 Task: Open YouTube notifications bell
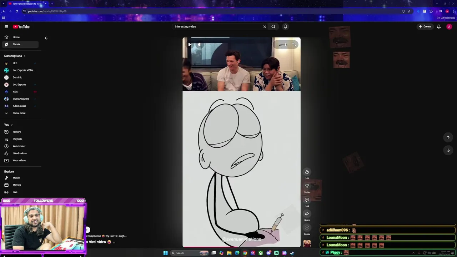point(439,26)
